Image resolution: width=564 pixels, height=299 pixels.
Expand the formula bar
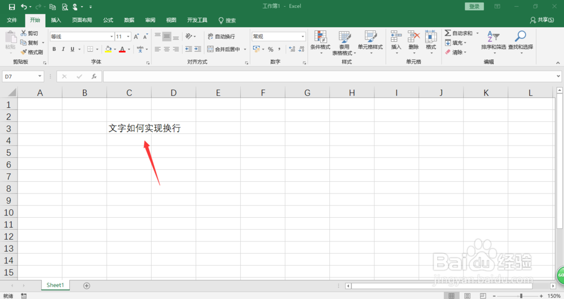coord(558,76)
